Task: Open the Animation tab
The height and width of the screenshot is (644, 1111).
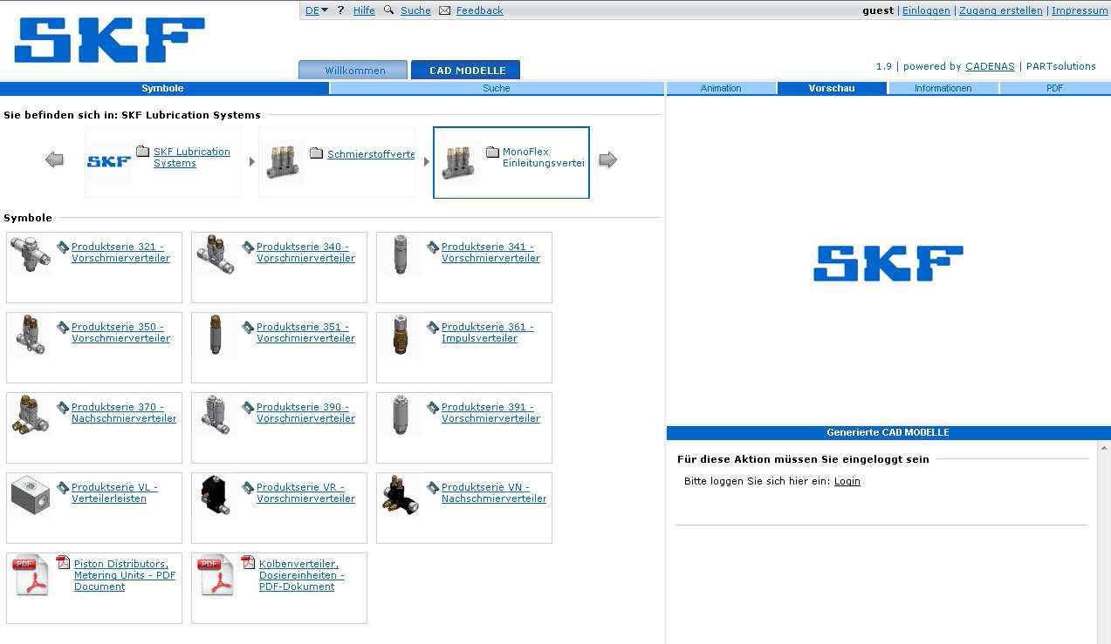Action: click(x=721, y=88)
